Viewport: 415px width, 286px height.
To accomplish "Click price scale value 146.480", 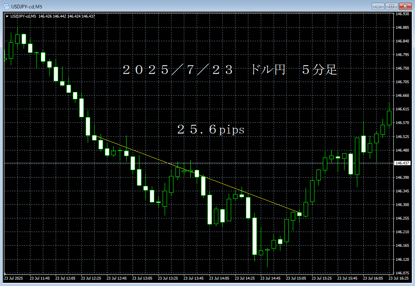I will 402,150.
